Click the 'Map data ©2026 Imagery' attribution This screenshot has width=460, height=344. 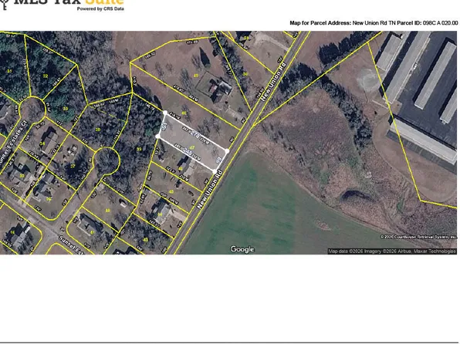click(392, 251)
